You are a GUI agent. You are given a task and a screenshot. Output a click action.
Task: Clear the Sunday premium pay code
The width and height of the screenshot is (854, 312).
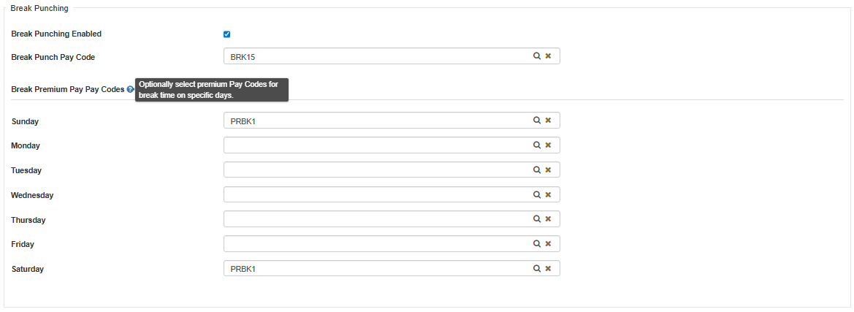pyautogui.click(x=548, y=121)
